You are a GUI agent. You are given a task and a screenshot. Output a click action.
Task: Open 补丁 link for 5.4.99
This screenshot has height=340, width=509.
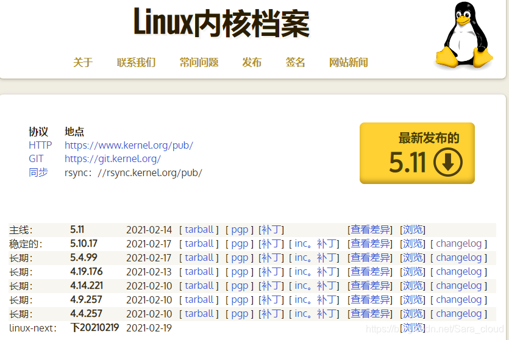pos(271,258)
